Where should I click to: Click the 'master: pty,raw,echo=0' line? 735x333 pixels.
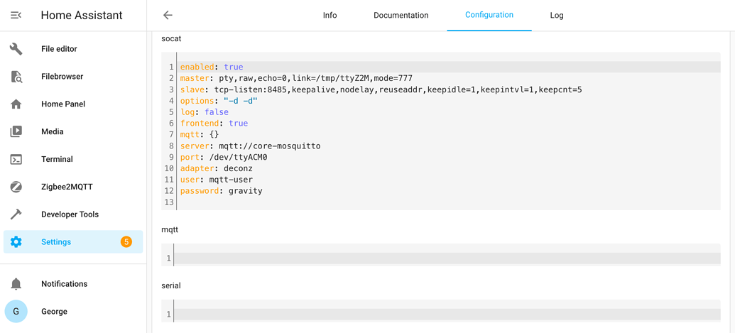point(296,78)
